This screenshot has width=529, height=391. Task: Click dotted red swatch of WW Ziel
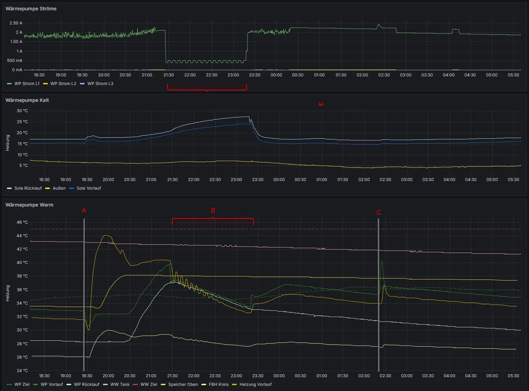coord(135,384)
